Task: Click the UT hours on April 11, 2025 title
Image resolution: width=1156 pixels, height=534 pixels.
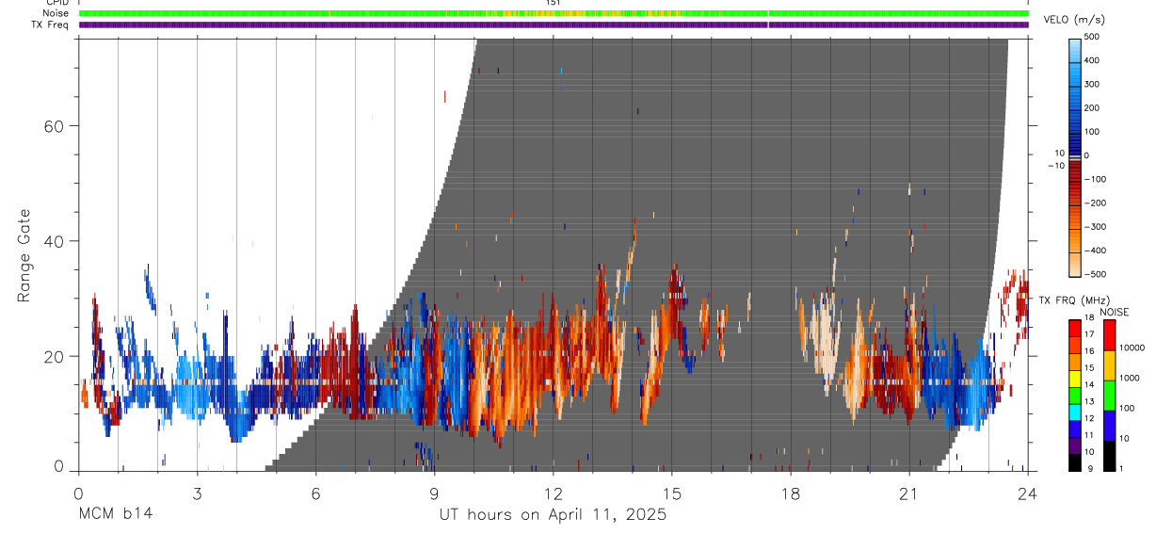Action: [x=553, y=515]
